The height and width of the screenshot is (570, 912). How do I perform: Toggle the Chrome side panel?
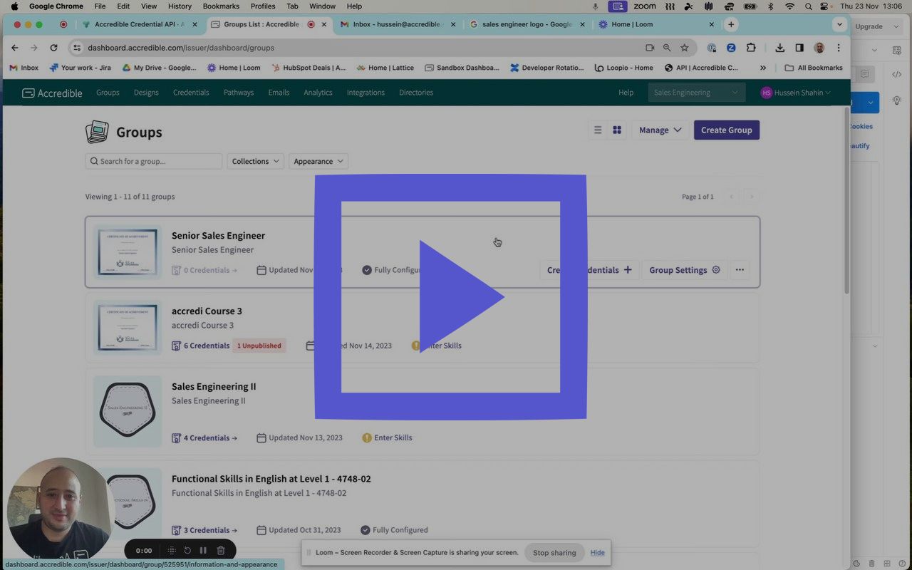pos(799,48)
